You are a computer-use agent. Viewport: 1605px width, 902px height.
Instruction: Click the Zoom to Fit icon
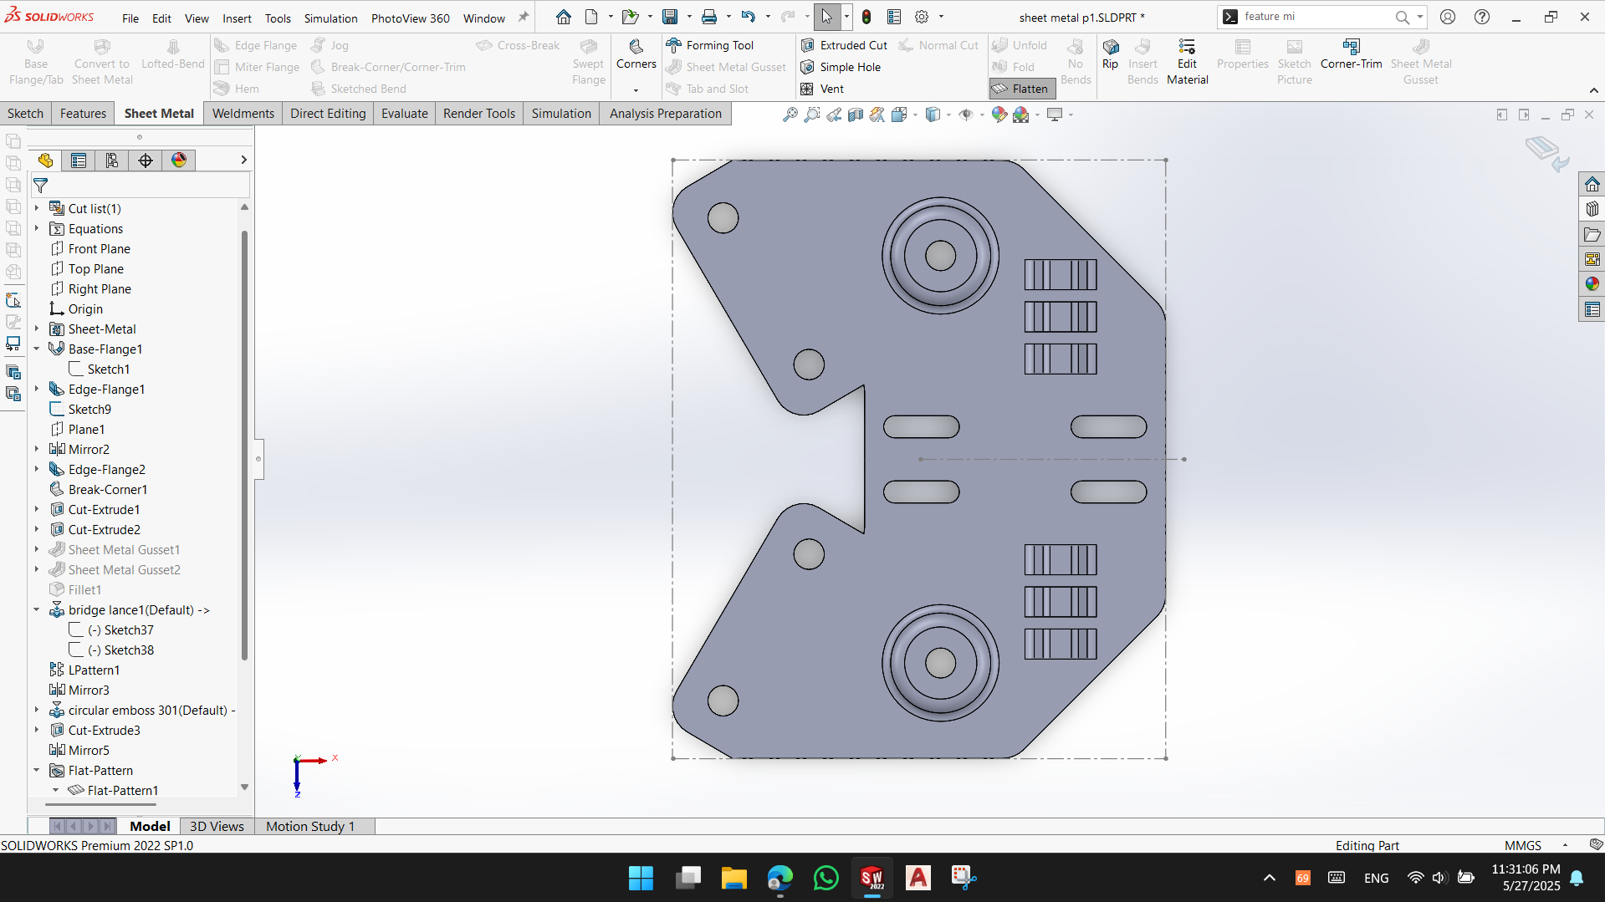tap(790, 115)
